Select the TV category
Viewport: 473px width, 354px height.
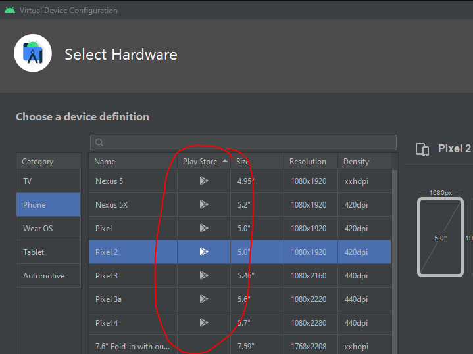tap(49, 181)
